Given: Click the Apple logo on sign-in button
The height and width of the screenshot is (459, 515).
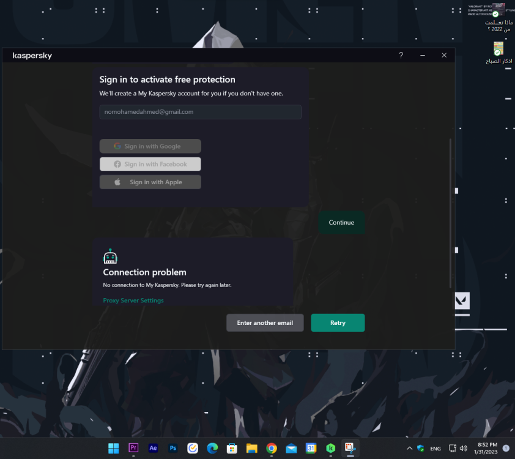Looking at the screenshot, I should pyautogui.click(x=117, y=182).
